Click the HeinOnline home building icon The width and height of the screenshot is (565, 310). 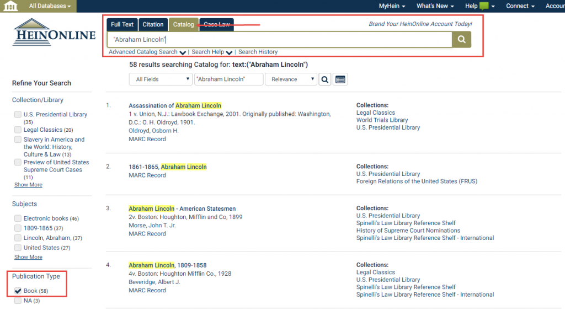coord(10,6)
